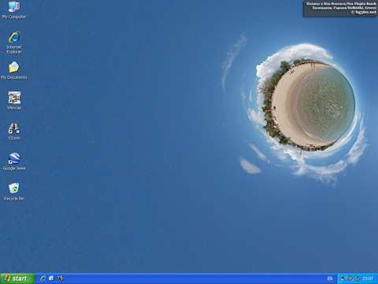
Task: Select the My Computer desktop icon
Action: (x=14, y=10)
